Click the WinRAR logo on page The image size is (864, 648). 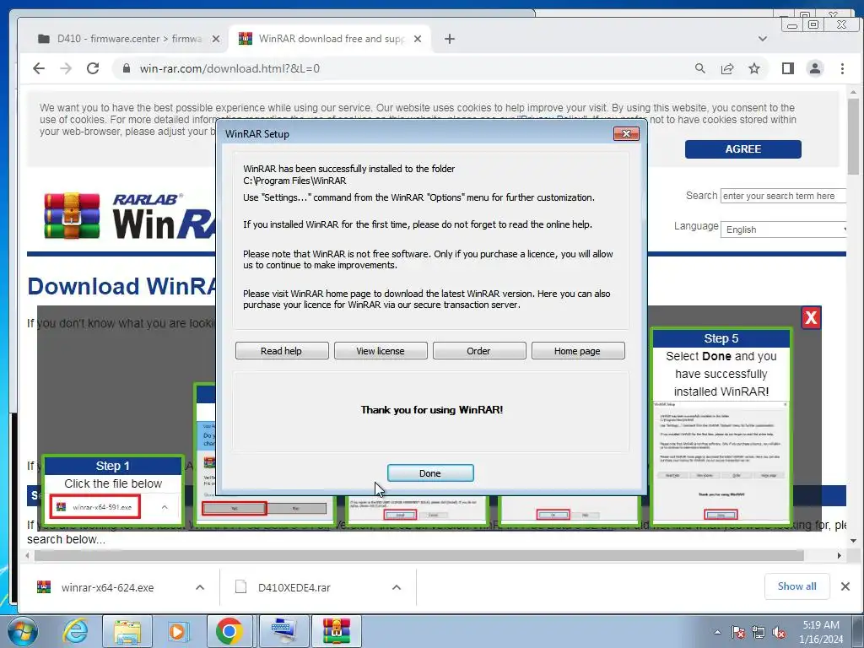tap(129, 216)
